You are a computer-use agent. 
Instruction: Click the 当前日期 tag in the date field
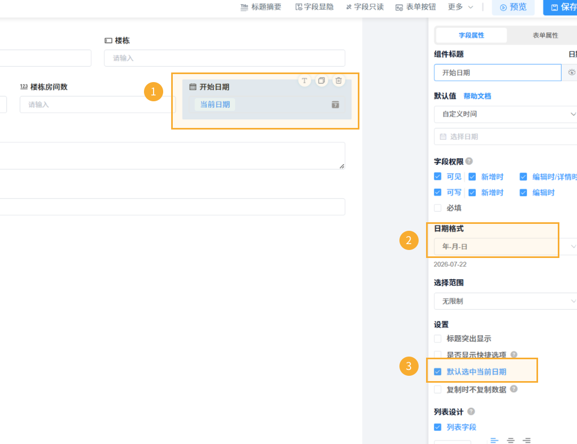(x=215, y=104)
